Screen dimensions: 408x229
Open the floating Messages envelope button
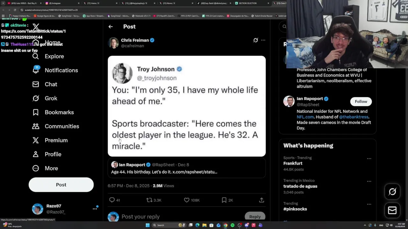pos(392,210)
